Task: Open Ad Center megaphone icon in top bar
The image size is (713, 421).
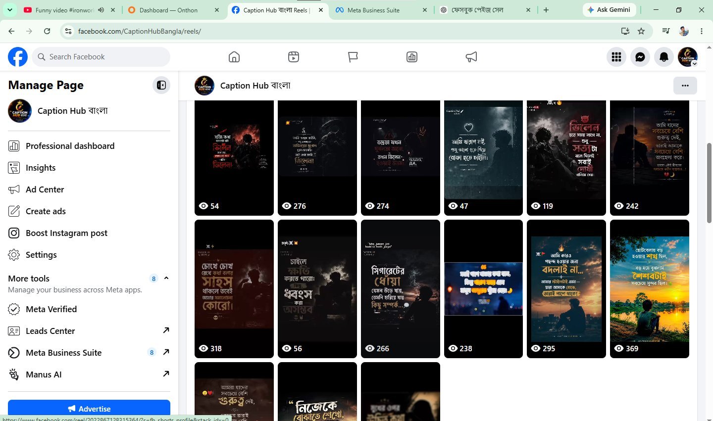Action: [471, 57]
